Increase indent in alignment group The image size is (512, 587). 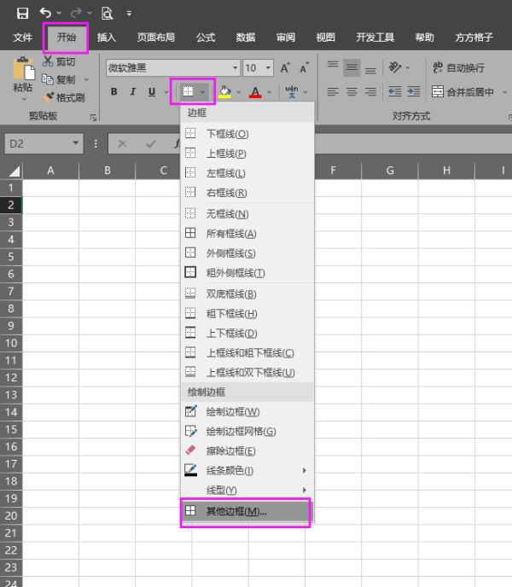pyautogui.click(x=414, y=92)
